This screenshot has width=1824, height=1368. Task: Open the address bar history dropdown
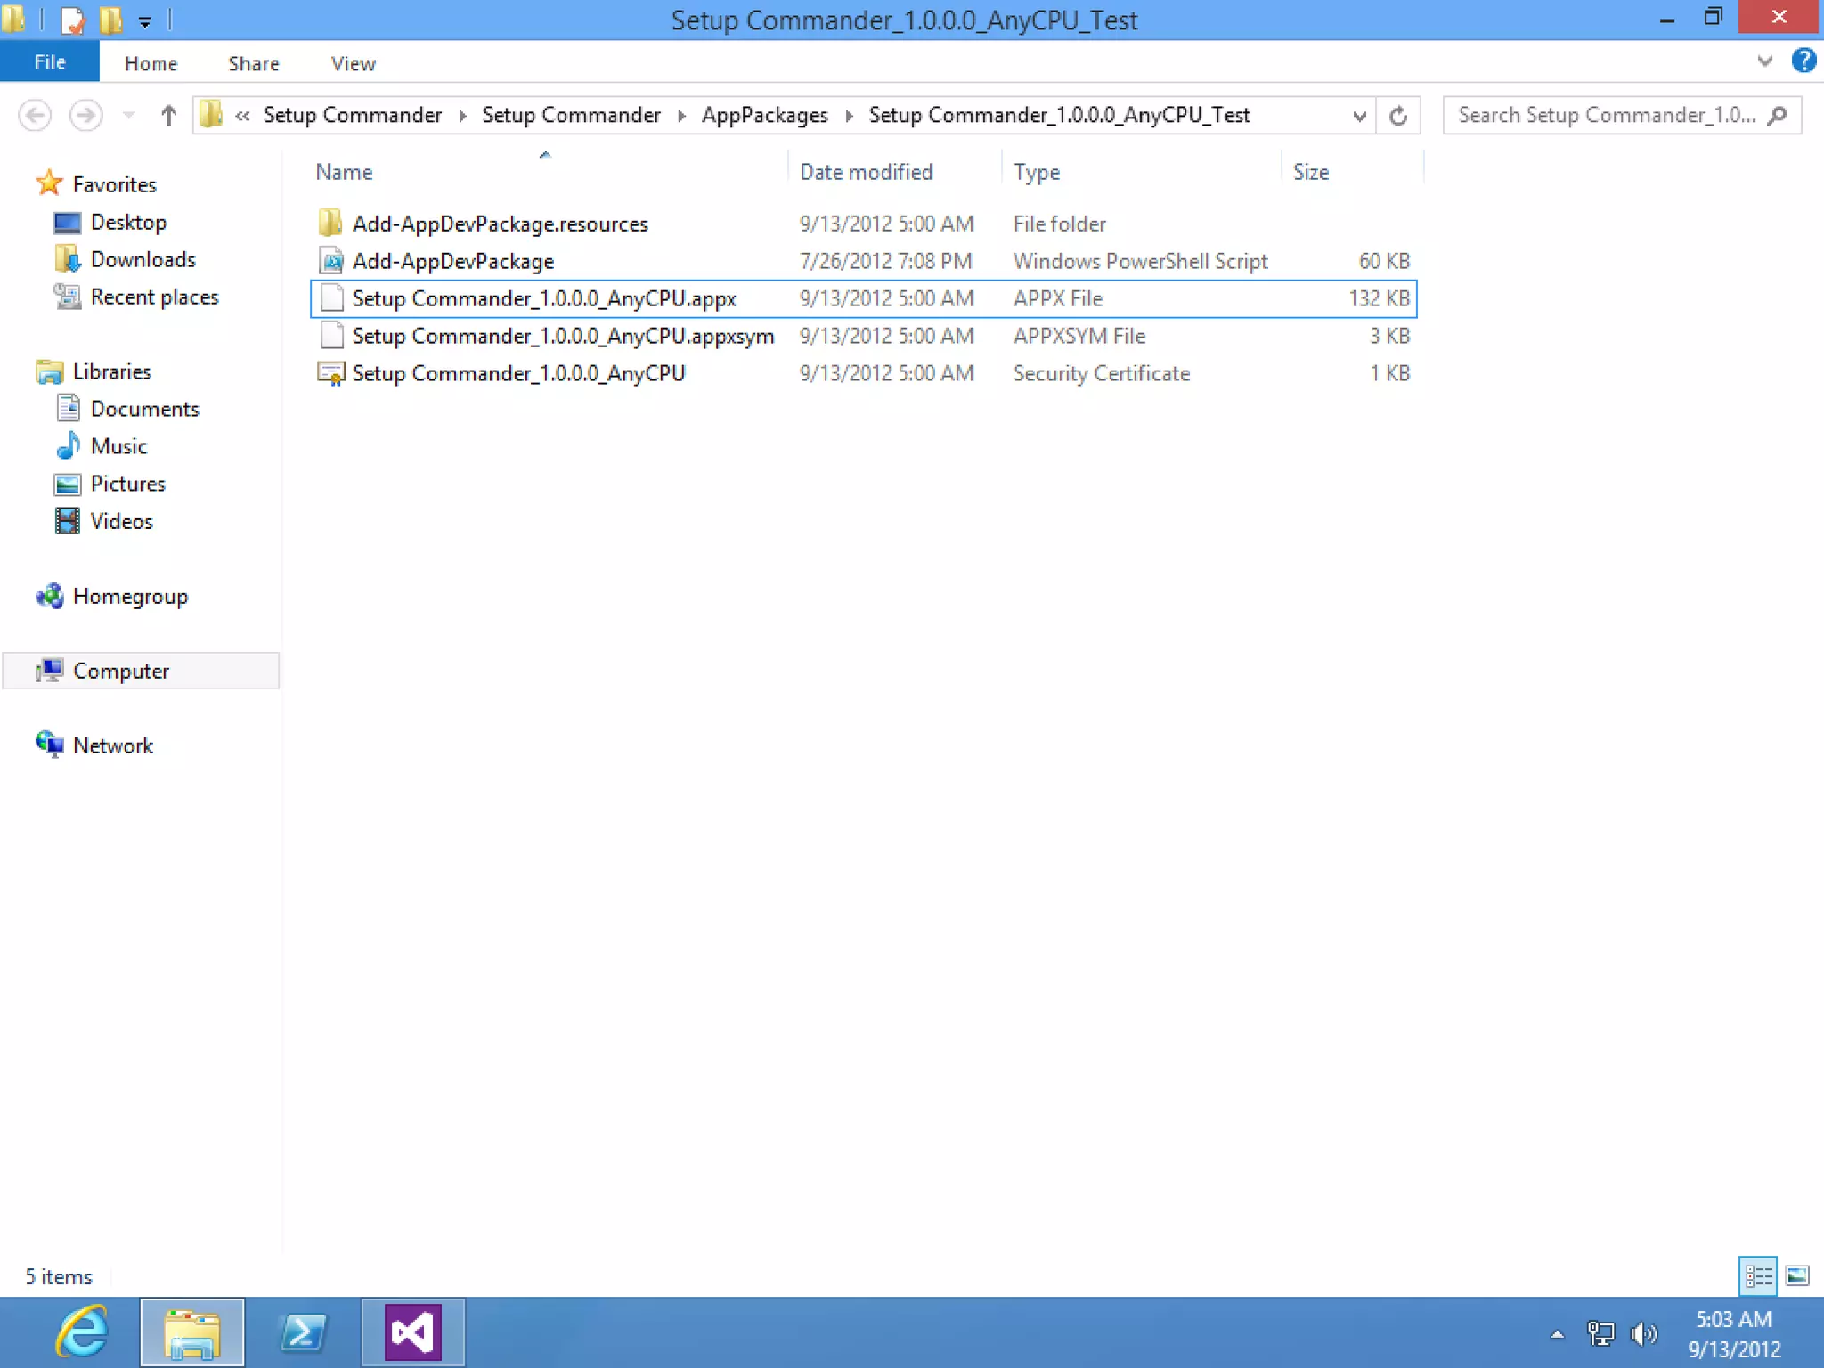[1359, 116]
